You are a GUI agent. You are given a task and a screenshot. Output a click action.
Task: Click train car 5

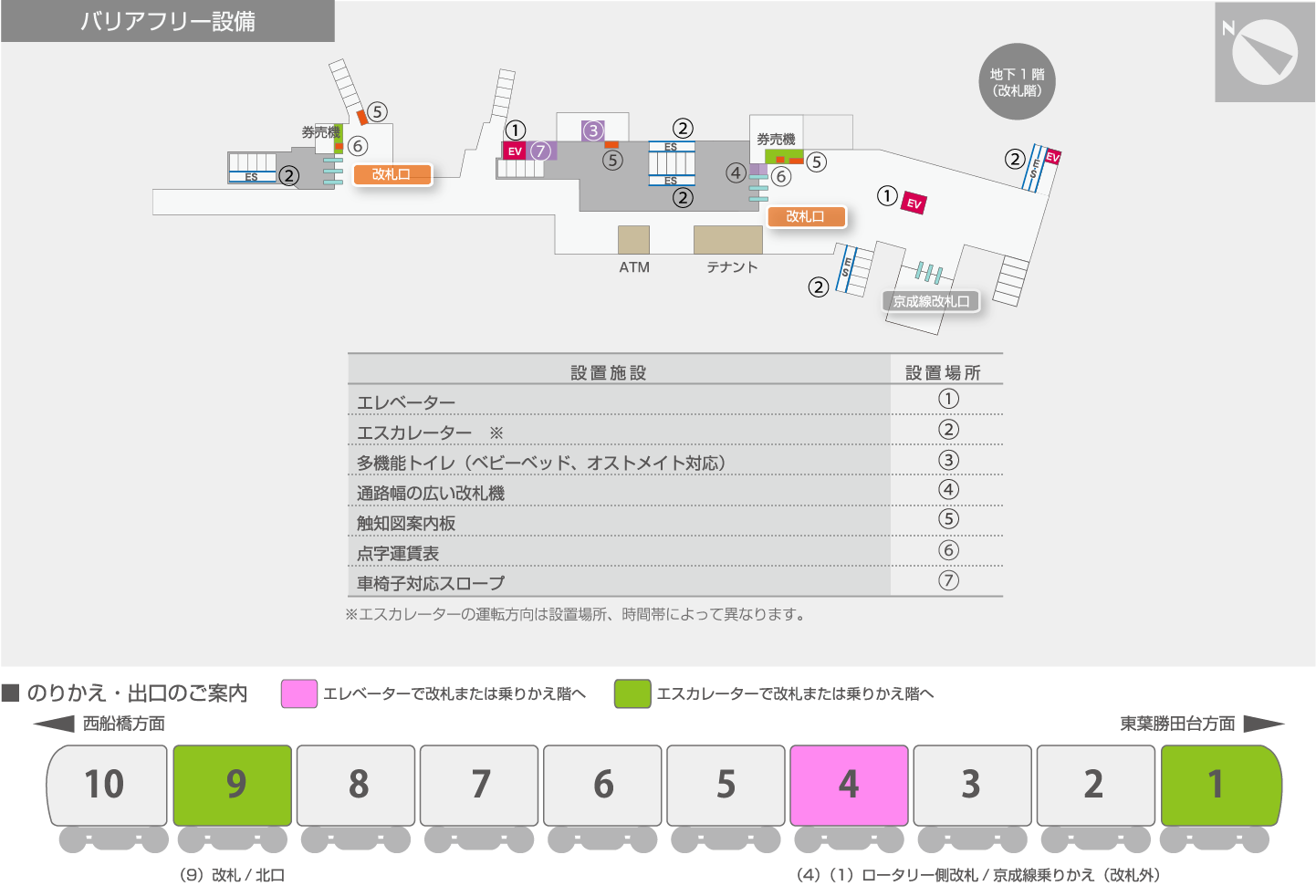726,785
